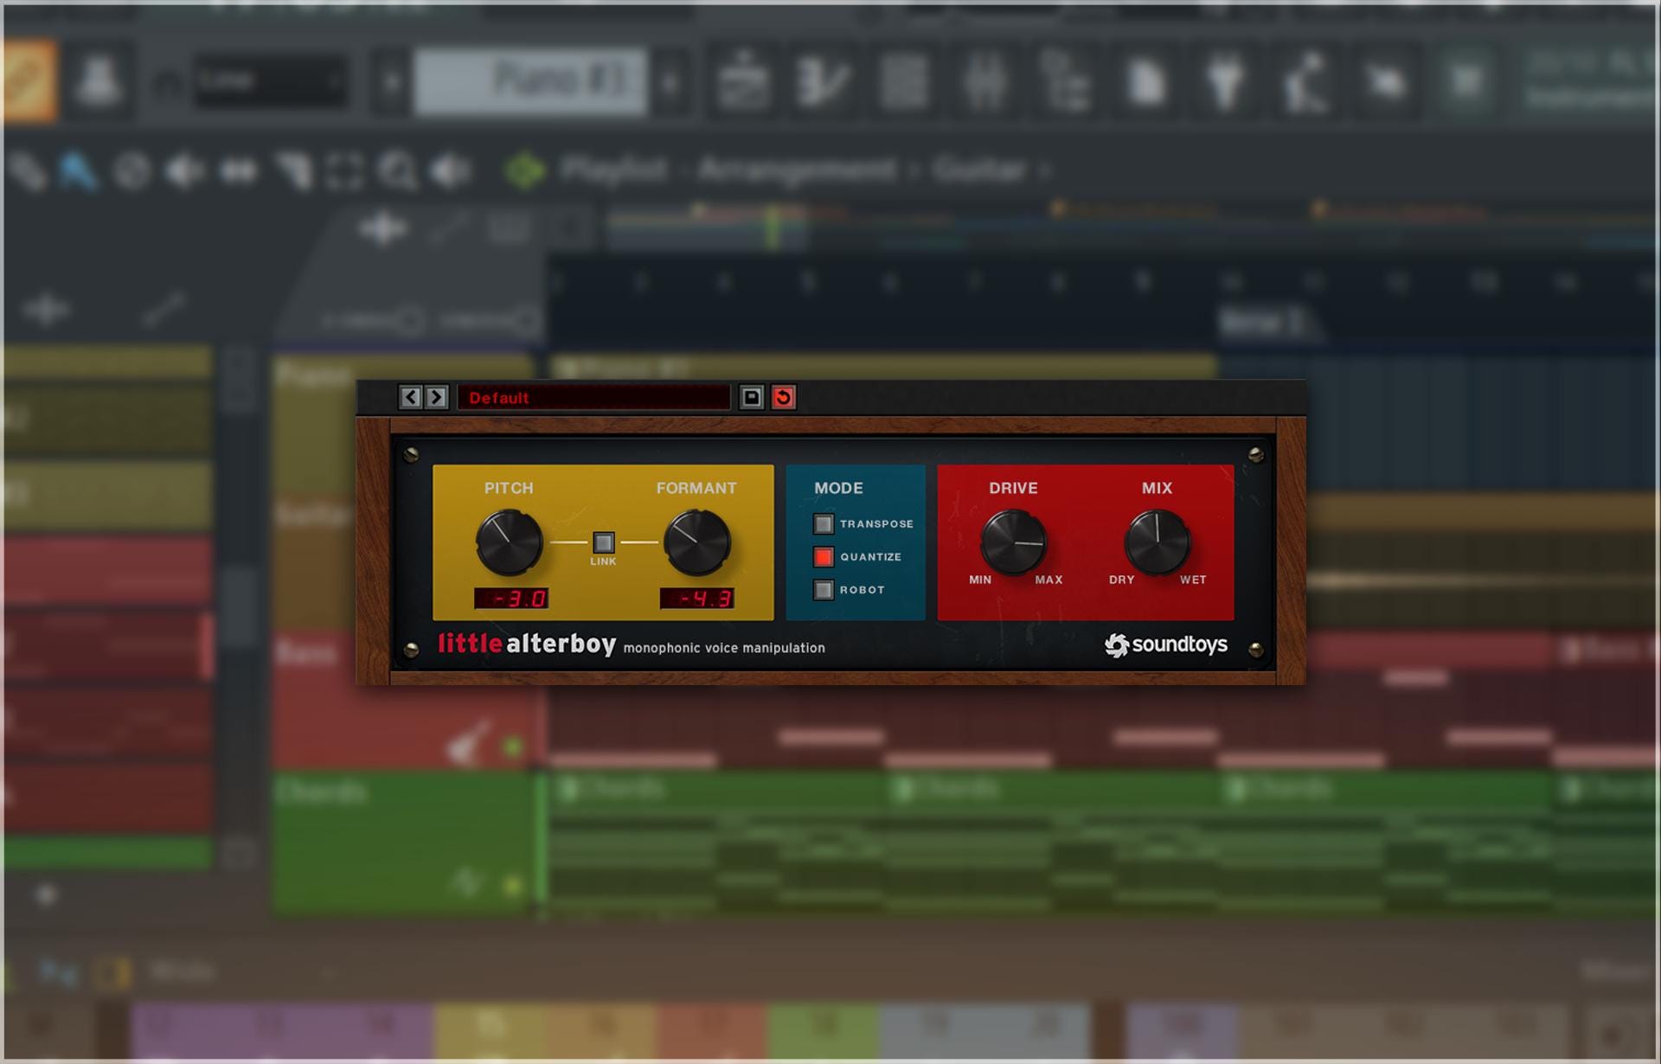The image size is (1661, 1064).
Task: Click the red reset preset icon
Action: (x=783, y=397)
